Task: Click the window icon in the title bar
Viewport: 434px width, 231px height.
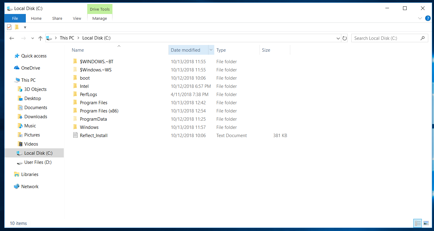Action: pos(10,9)
